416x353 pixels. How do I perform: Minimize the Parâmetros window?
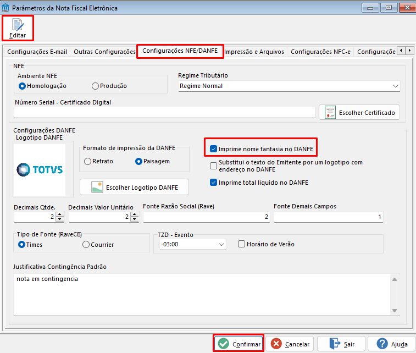[370, 8]
